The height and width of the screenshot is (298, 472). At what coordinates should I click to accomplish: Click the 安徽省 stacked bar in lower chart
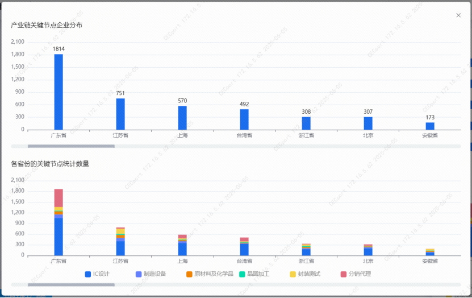[430, 252]
